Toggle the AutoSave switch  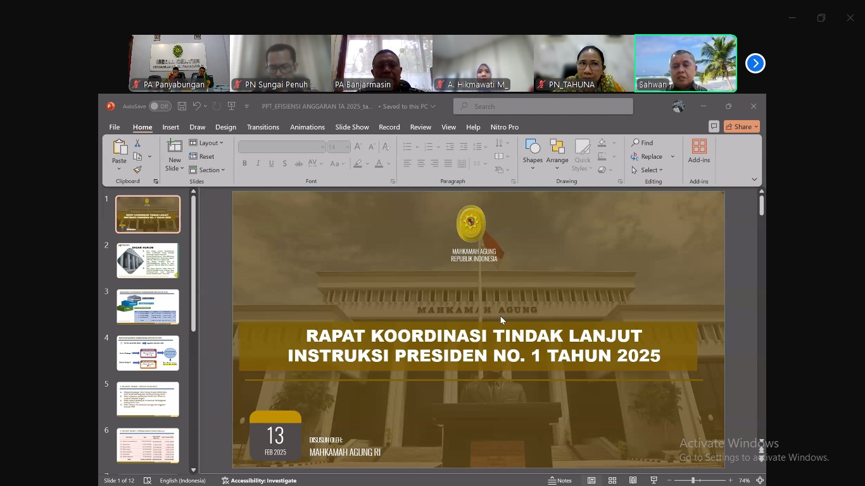point(160,106)
